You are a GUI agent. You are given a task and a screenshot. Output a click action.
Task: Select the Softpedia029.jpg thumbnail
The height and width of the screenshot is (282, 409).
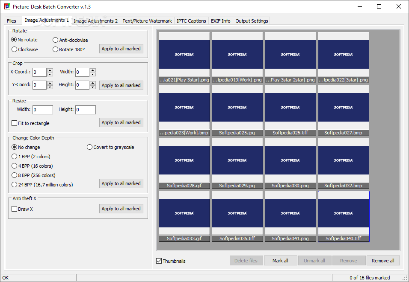[x=237, y=163]
